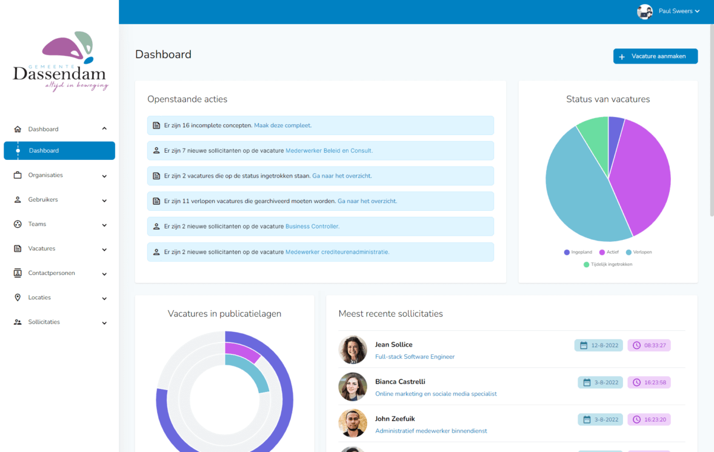Collapse the Dashboard sidebar section
The image size is (714, 452).
103,128
